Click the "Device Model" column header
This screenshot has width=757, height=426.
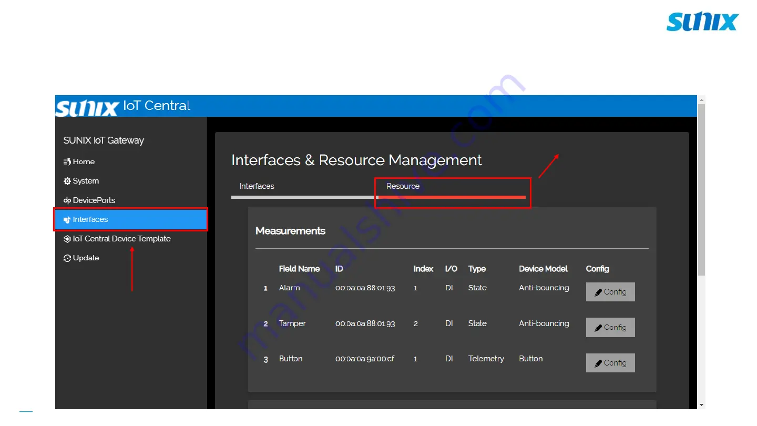click(x=544, y=269)
